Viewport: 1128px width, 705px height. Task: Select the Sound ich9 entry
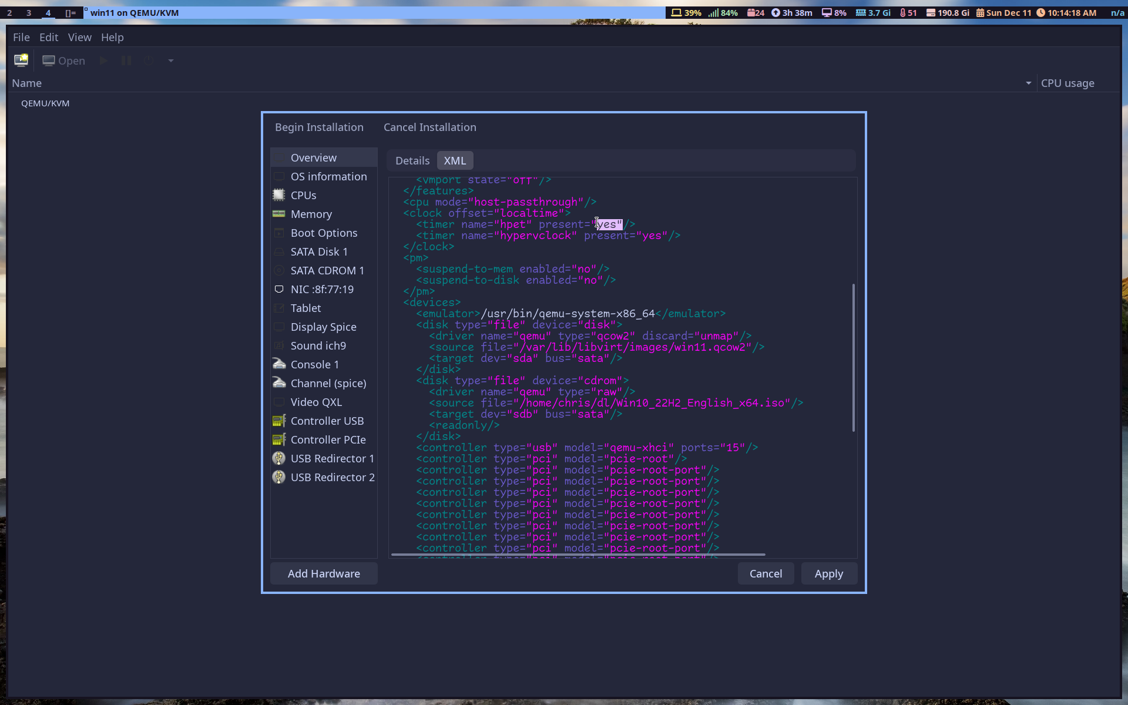(324, 345)
